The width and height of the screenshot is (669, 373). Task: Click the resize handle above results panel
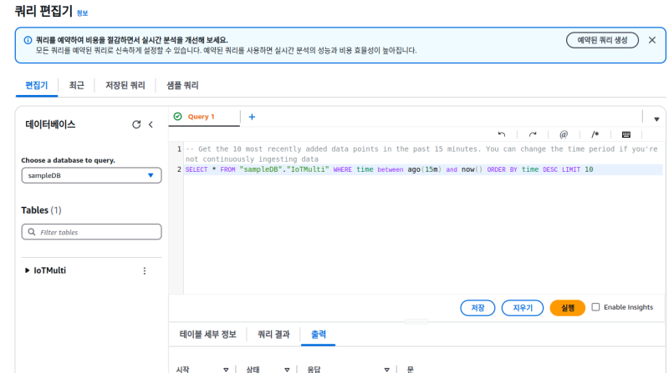pyautogui.click(x=416, y=321)
